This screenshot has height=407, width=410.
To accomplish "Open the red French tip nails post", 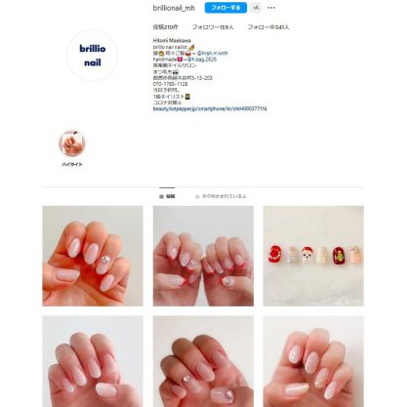I will pyautogui.click(x=203, y=256).
